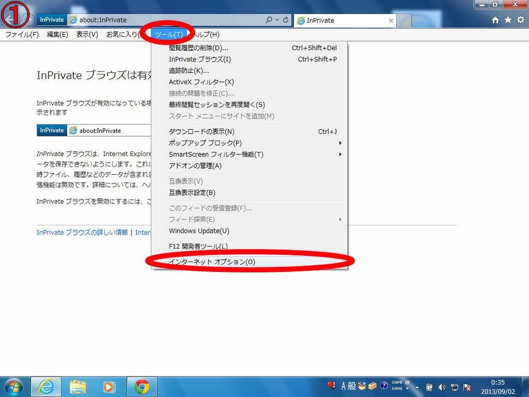Open favorites with the star icon
This screenshot has height=397, width=529.
[x=508, y=20]
